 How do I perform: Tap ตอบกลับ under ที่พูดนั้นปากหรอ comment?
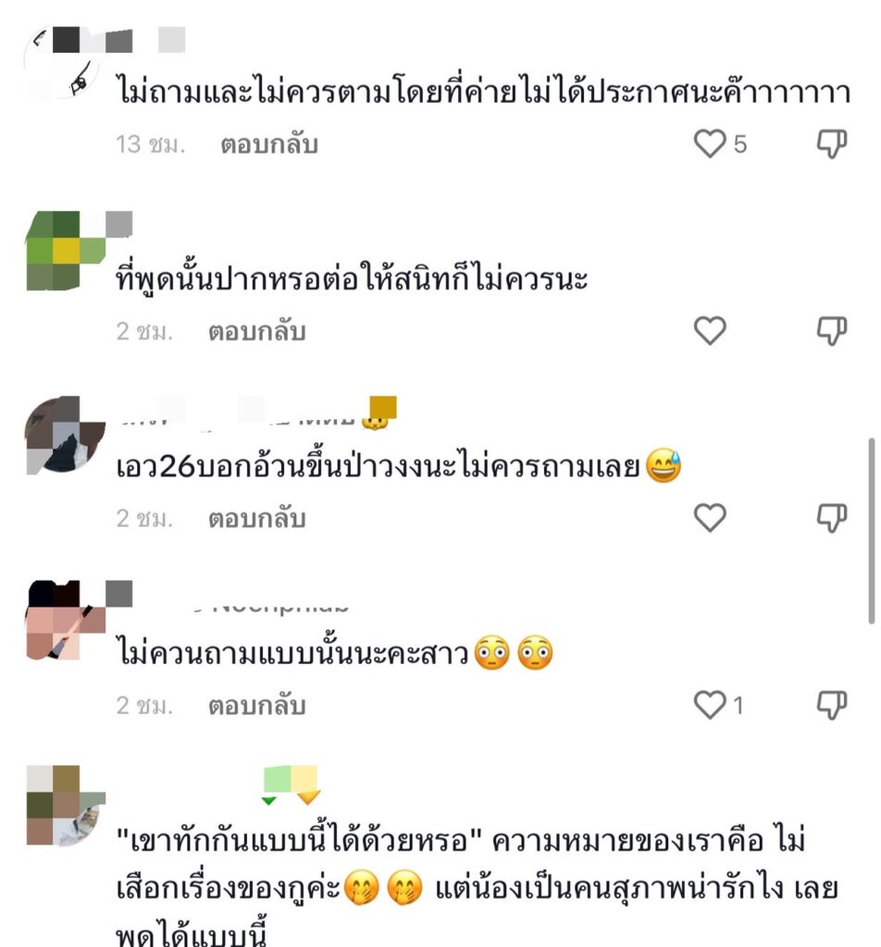[x=257, y=332]
